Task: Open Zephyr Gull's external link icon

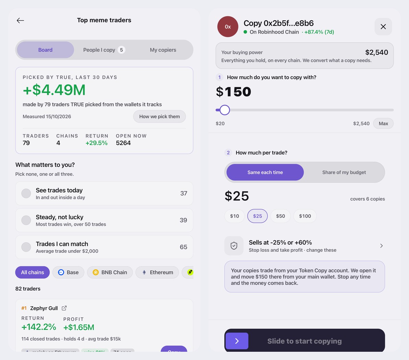Action: [64, 308]
